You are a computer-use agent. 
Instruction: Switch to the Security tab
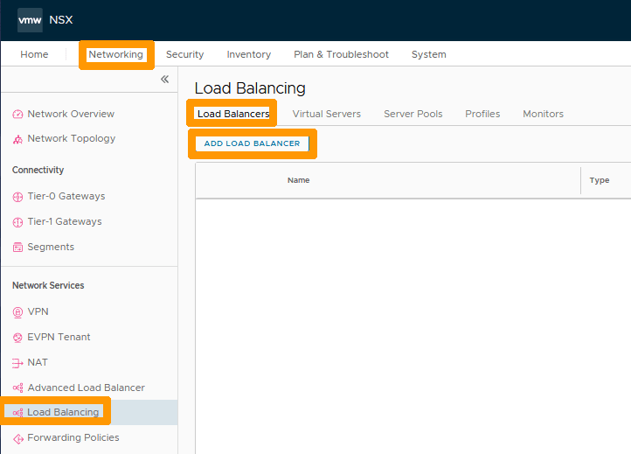[x=184, y=54]
